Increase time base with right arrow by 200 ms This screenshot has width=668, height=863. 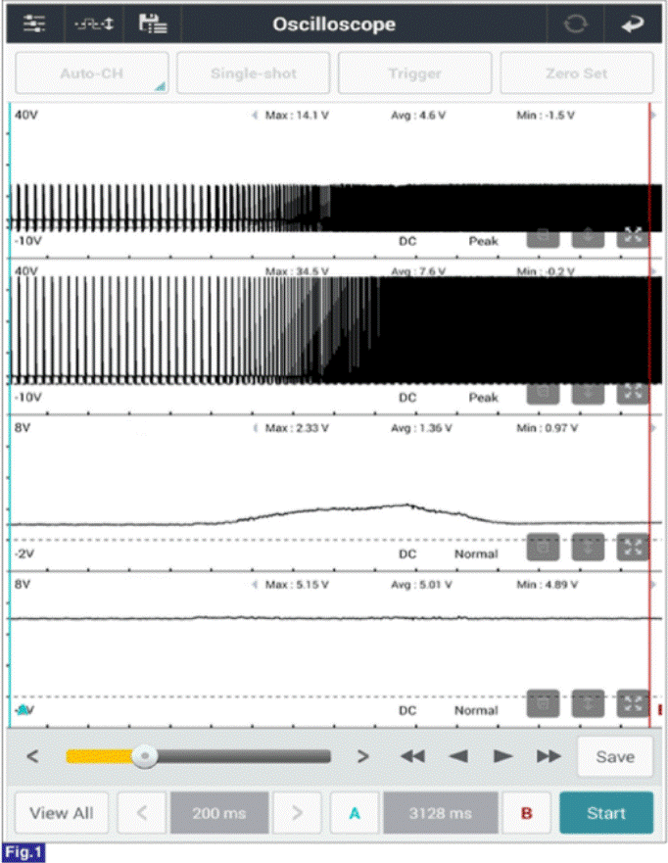click(297, 813)
